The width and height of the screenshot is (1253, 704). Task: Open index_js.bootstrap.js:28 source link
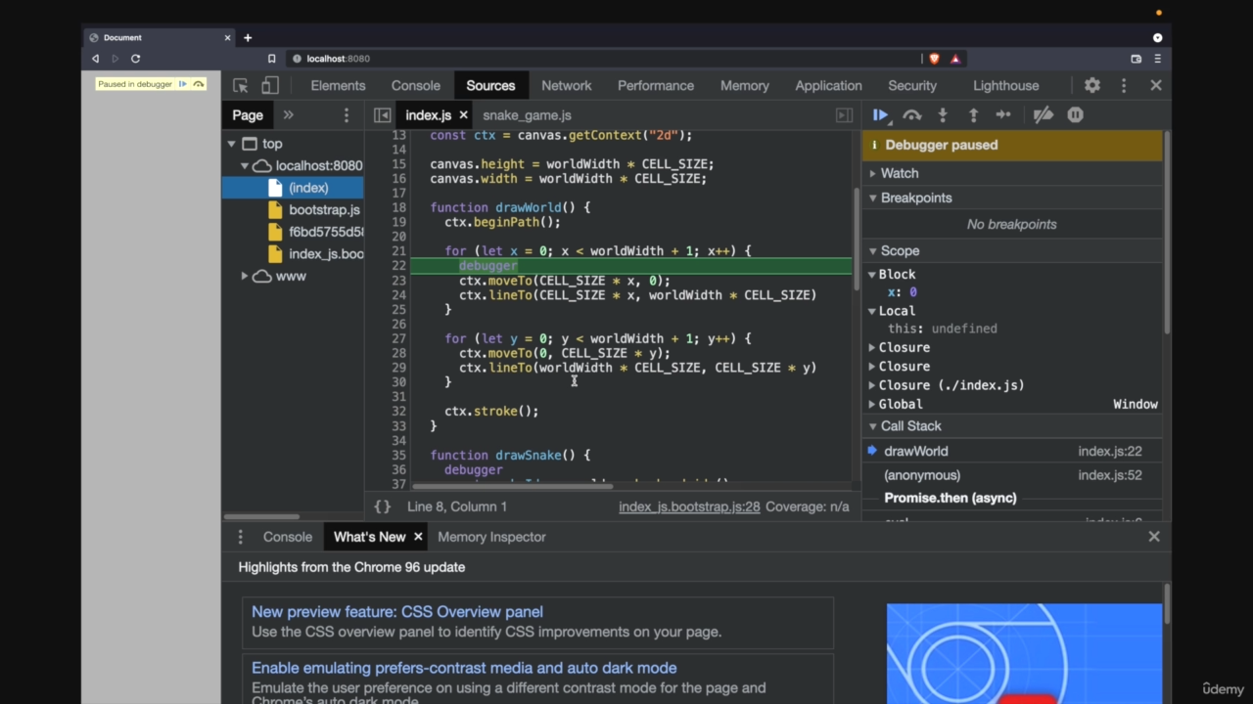[x=689, y=506]
